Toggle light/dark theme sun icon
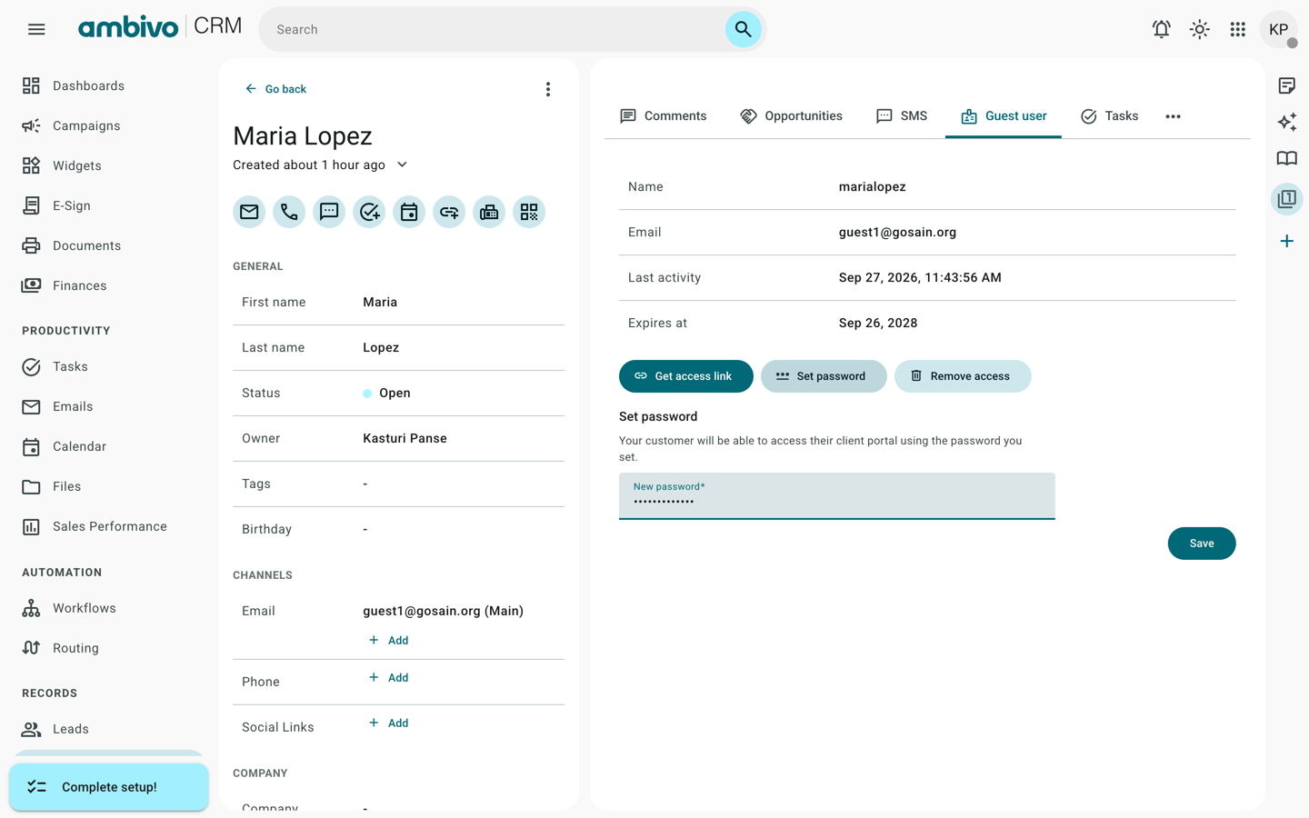Viewport: 1309px width, 818px height. tap(1200, 29)
